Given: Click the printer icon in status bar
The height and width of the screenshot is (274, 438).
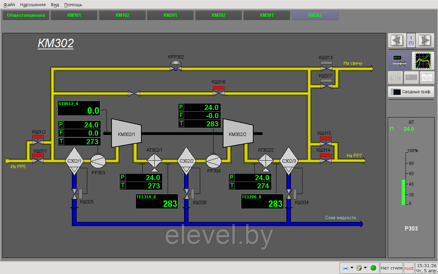Looking at the screenshot, I should click(x=346, y=268).
